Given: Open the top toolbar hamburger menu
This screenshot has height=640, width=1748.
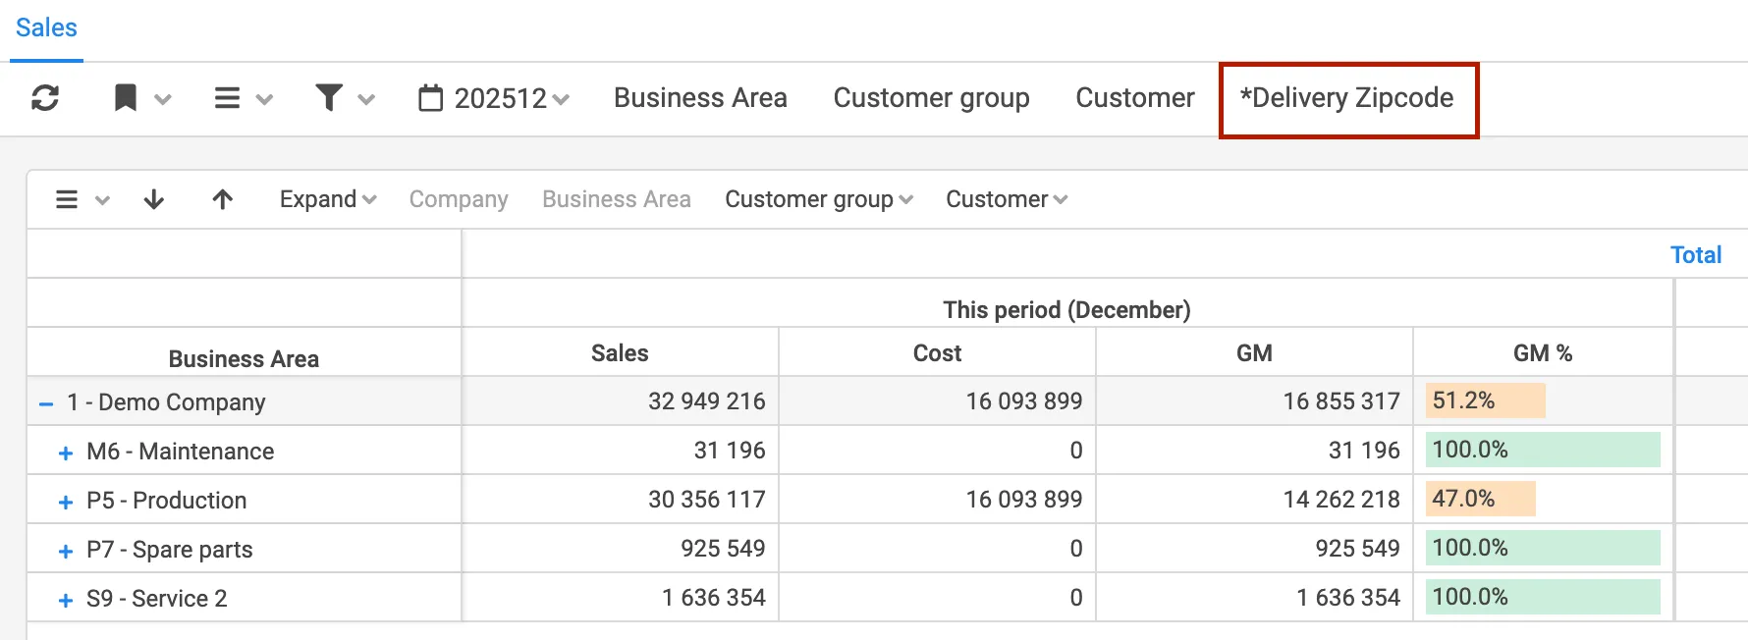Looking at the screenshot, I should (x=228, y=98).
